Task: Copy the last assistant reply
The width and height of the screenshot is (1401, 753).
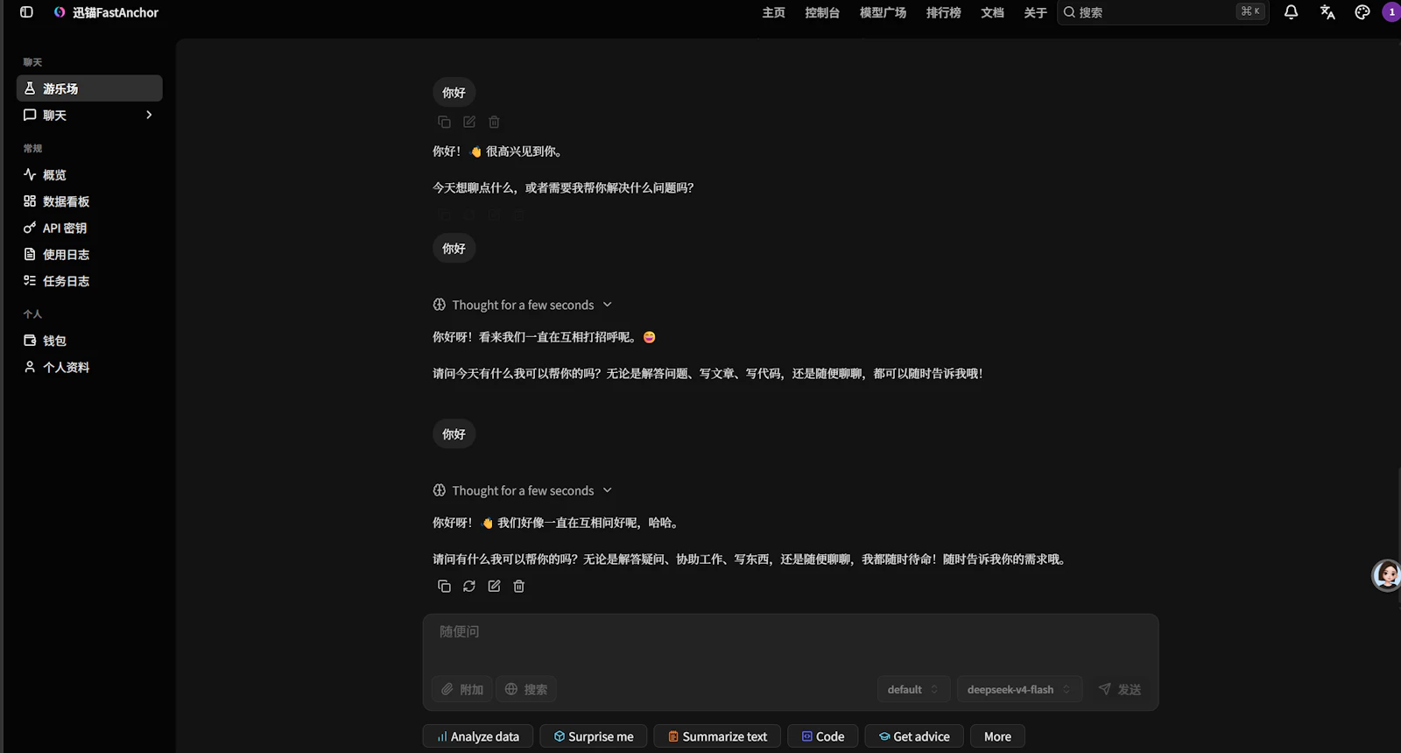Action: coord(444,586)
